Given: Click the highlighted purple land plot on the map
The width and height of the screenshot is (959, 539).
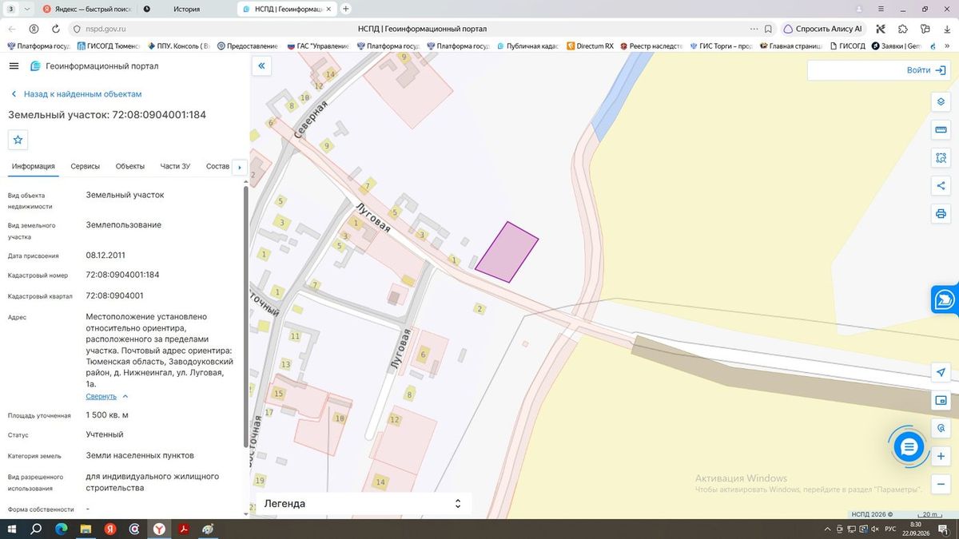Looking at the screenshot, I should tap(507, 252).
